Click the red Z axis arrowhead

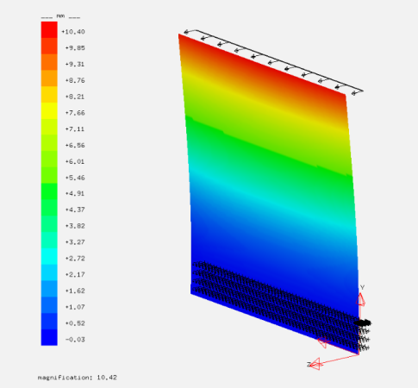tap(316, 364)
